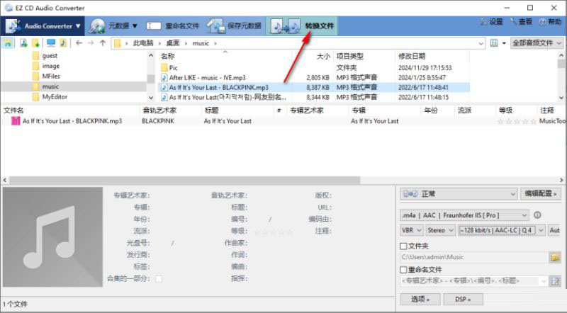Image resolution: width=567 pixels, height=313 pixels.
Task: Open the Audio Converter mode menu
Action: tap(43, 26)
